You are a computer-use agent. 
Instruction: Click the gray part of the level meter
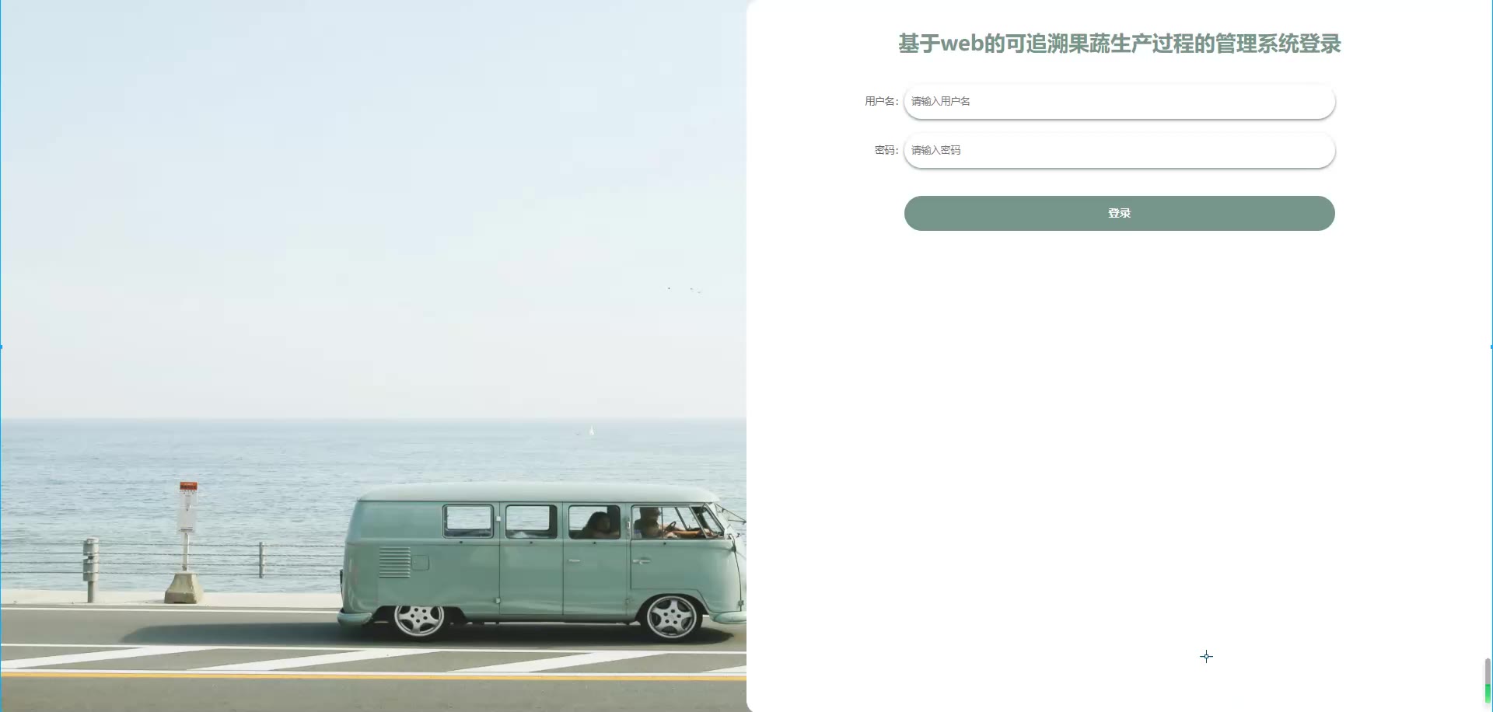(1488, 672)
